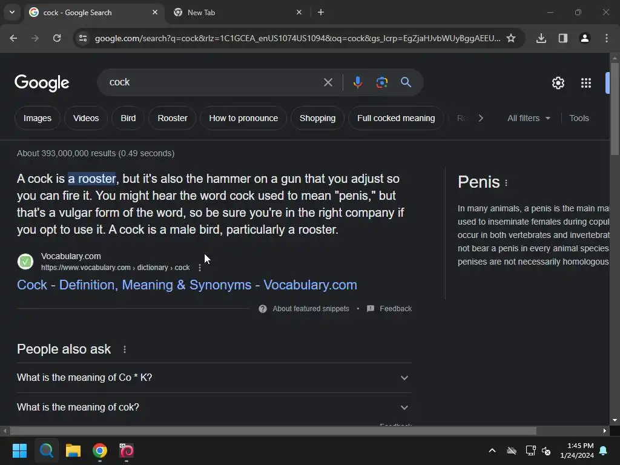
Task: Select the Shopping filter chip
Action: [317, 118]
